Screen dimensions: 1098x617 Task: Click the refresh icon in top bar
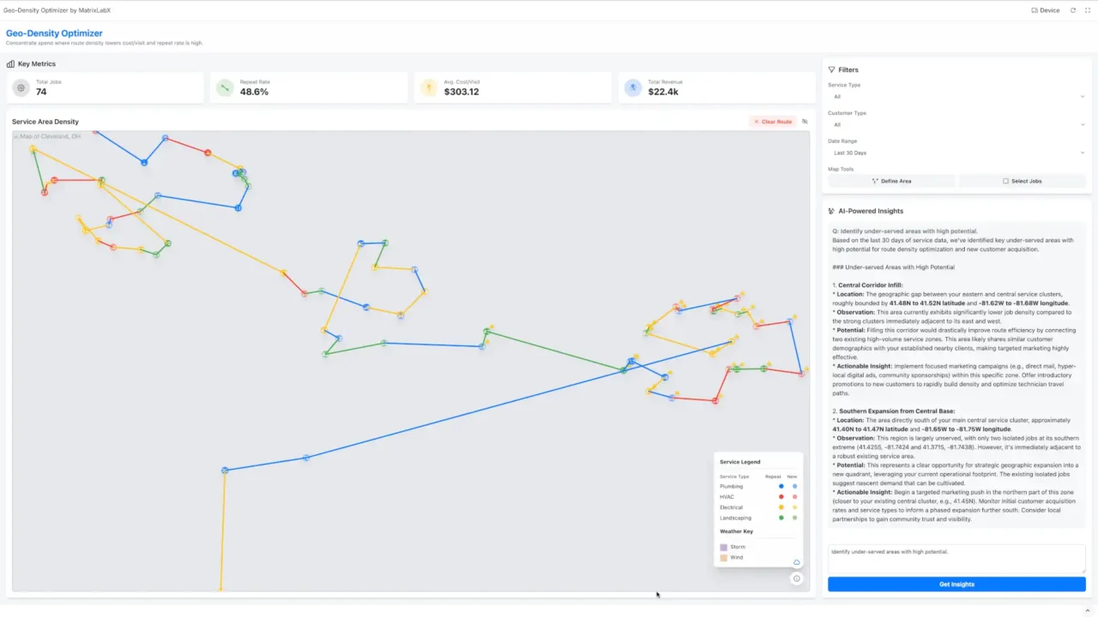(1073, 10)
